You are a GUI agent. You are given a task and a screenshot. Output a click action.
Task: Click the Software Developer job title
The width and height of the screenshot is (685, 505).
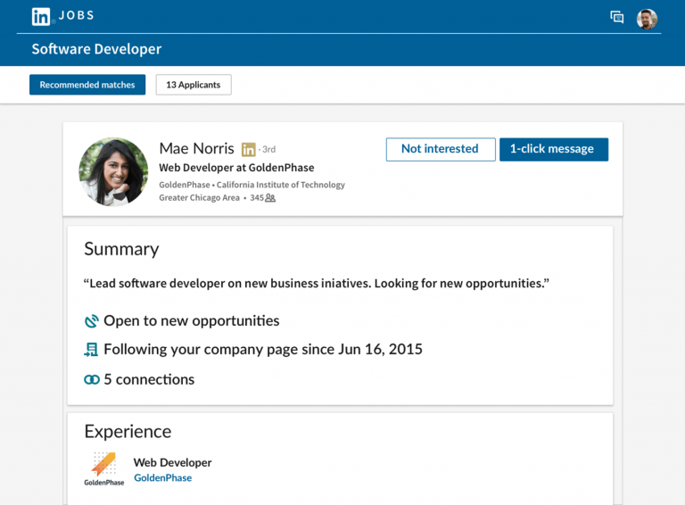96,49
